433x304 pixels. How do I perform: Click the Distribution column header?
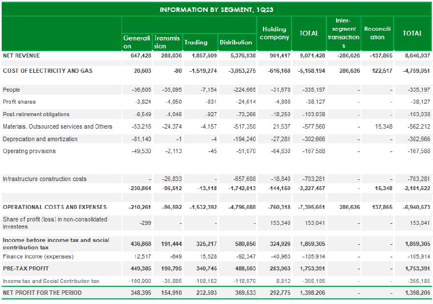[236, 42]
